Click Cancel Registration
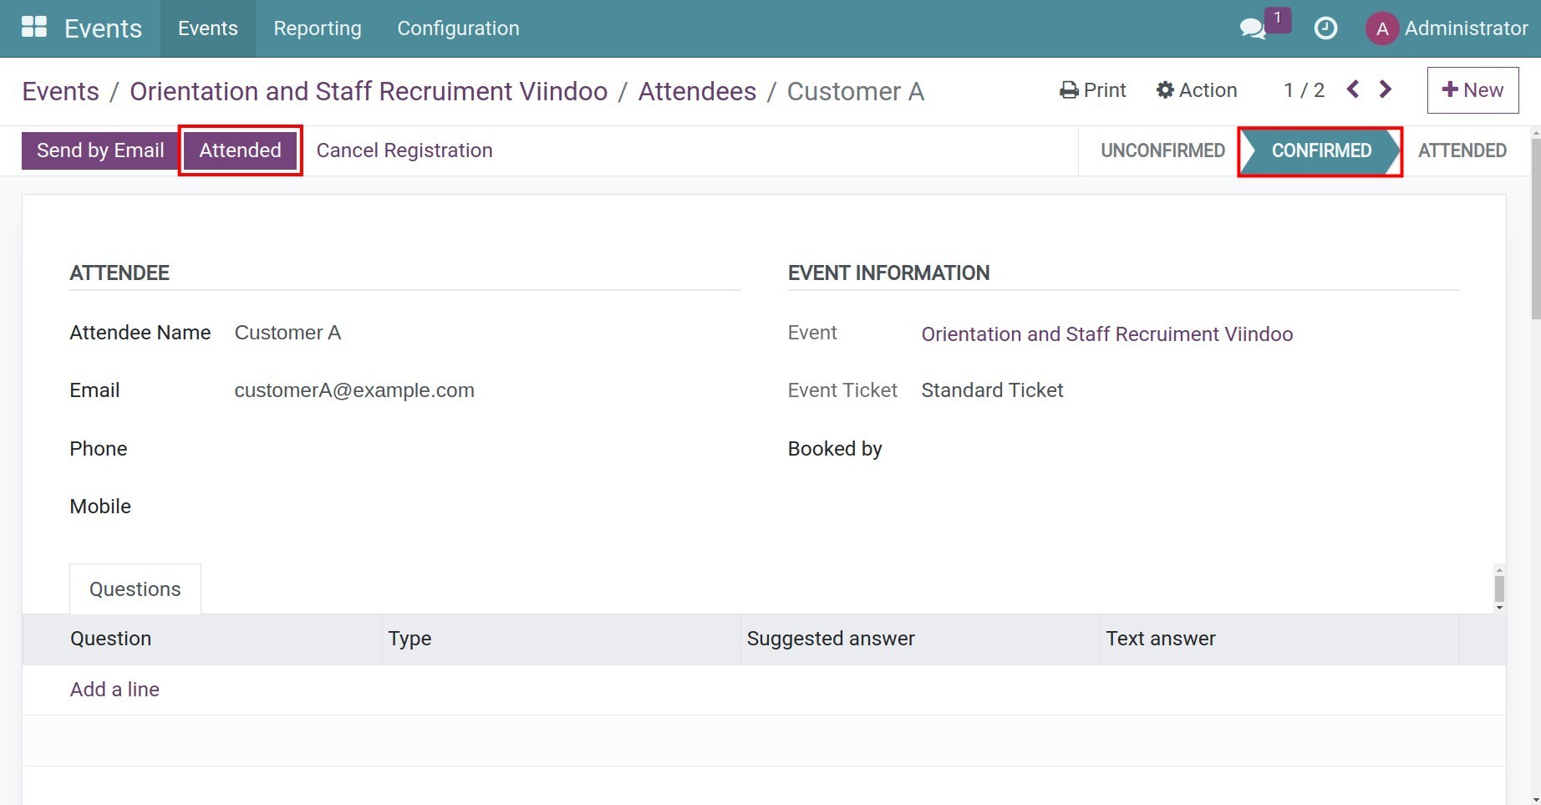This screenshot has width=1541, height=805. pyautogui.click(x=404, y=150)
